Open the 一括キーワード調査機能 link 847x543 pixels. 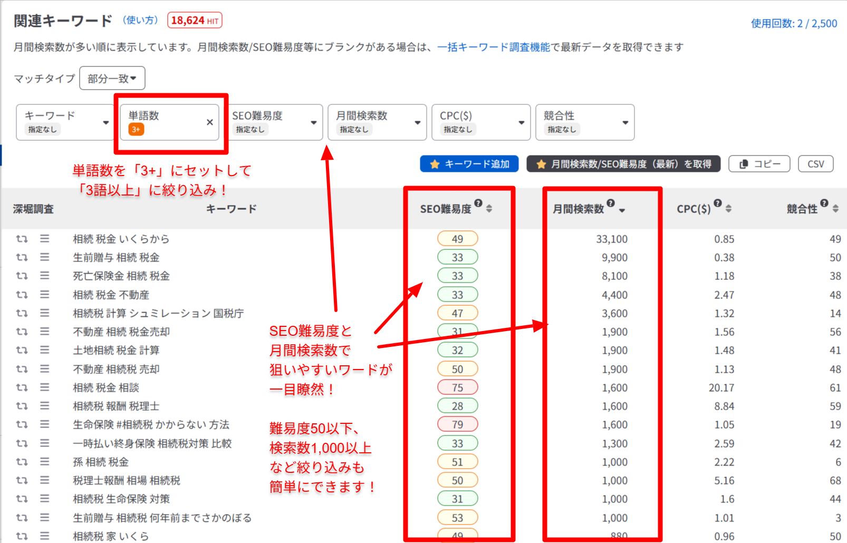494,47
